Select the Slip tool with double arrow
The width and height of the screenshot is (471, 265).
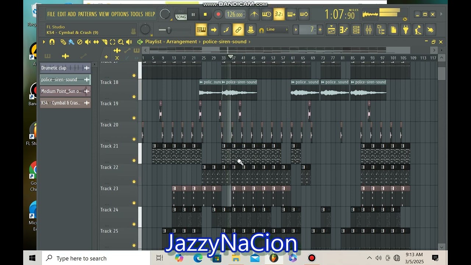click(x=96, y=42)
